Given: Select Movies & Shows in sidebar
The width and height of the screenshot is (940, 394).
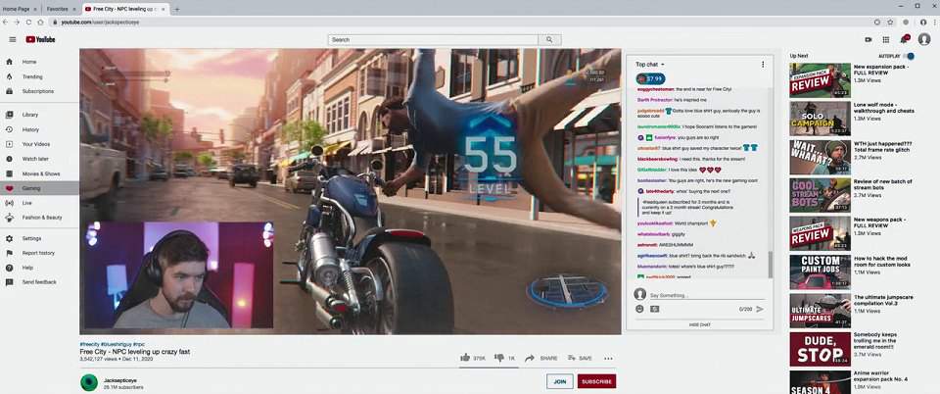Looking at the screenshot, I should coord(39,173).
